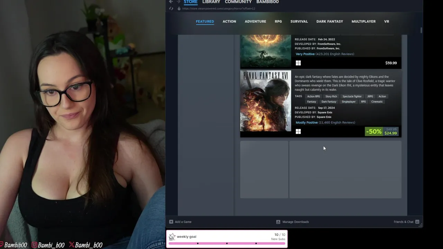
Task: Click the Add a Game label
Action: 183,222
